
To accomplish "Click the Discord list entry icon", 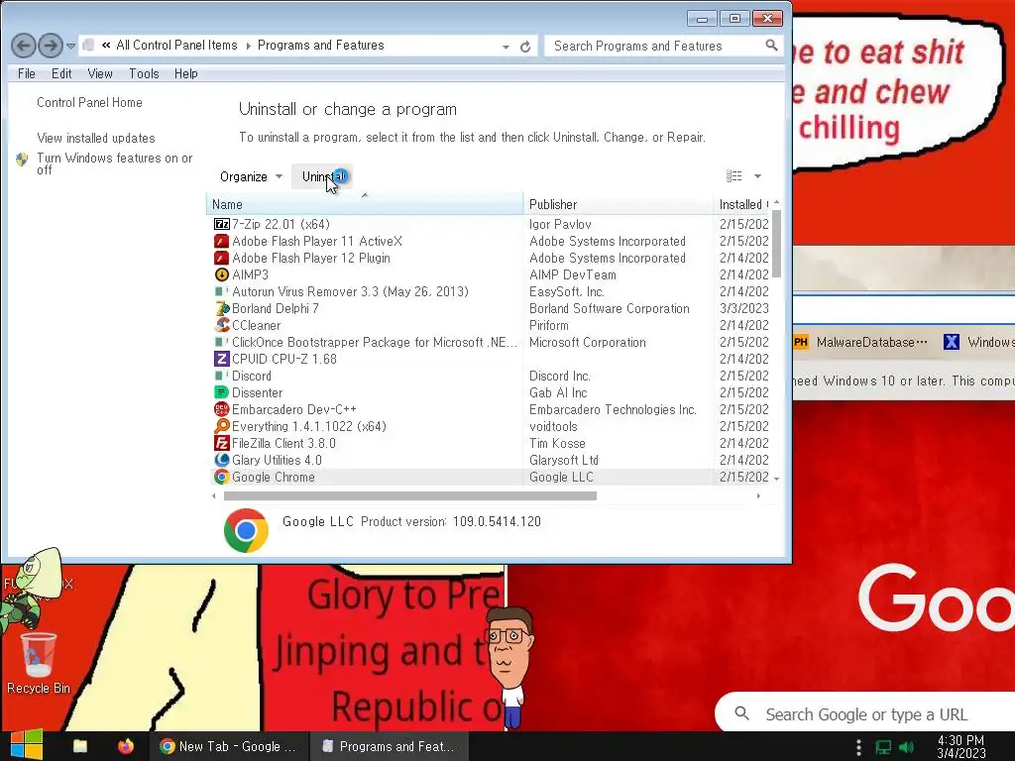I will pyautogui.click(x=221, y=376).
